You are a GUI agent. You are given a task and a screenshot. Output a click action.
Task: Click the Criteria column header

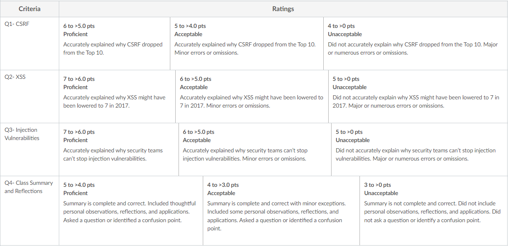pyautogui.click(x=30, y=9)
